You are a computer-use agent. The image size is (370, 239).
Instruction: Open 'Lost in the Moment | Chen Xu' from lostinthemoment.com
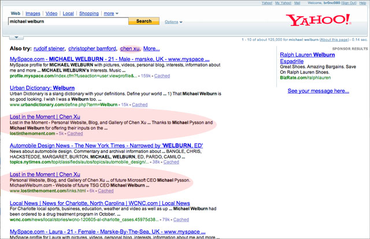click(x=45, y=117)
